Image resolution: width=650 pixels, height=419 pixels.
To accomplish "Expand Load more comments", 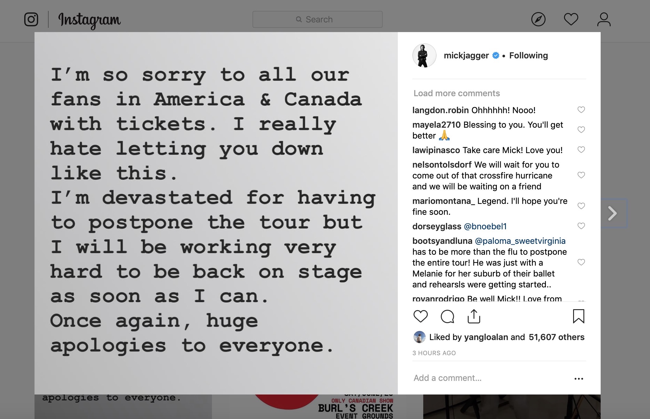I will pyautogui.click(x=457, y=93).
